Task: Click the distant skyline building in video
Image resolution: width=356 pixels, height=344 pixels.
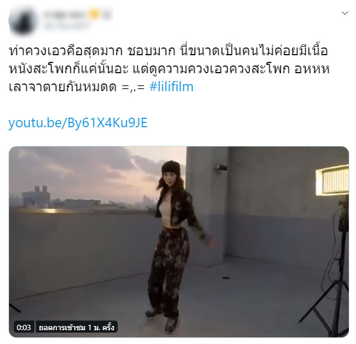Action: tap(36, 197)
